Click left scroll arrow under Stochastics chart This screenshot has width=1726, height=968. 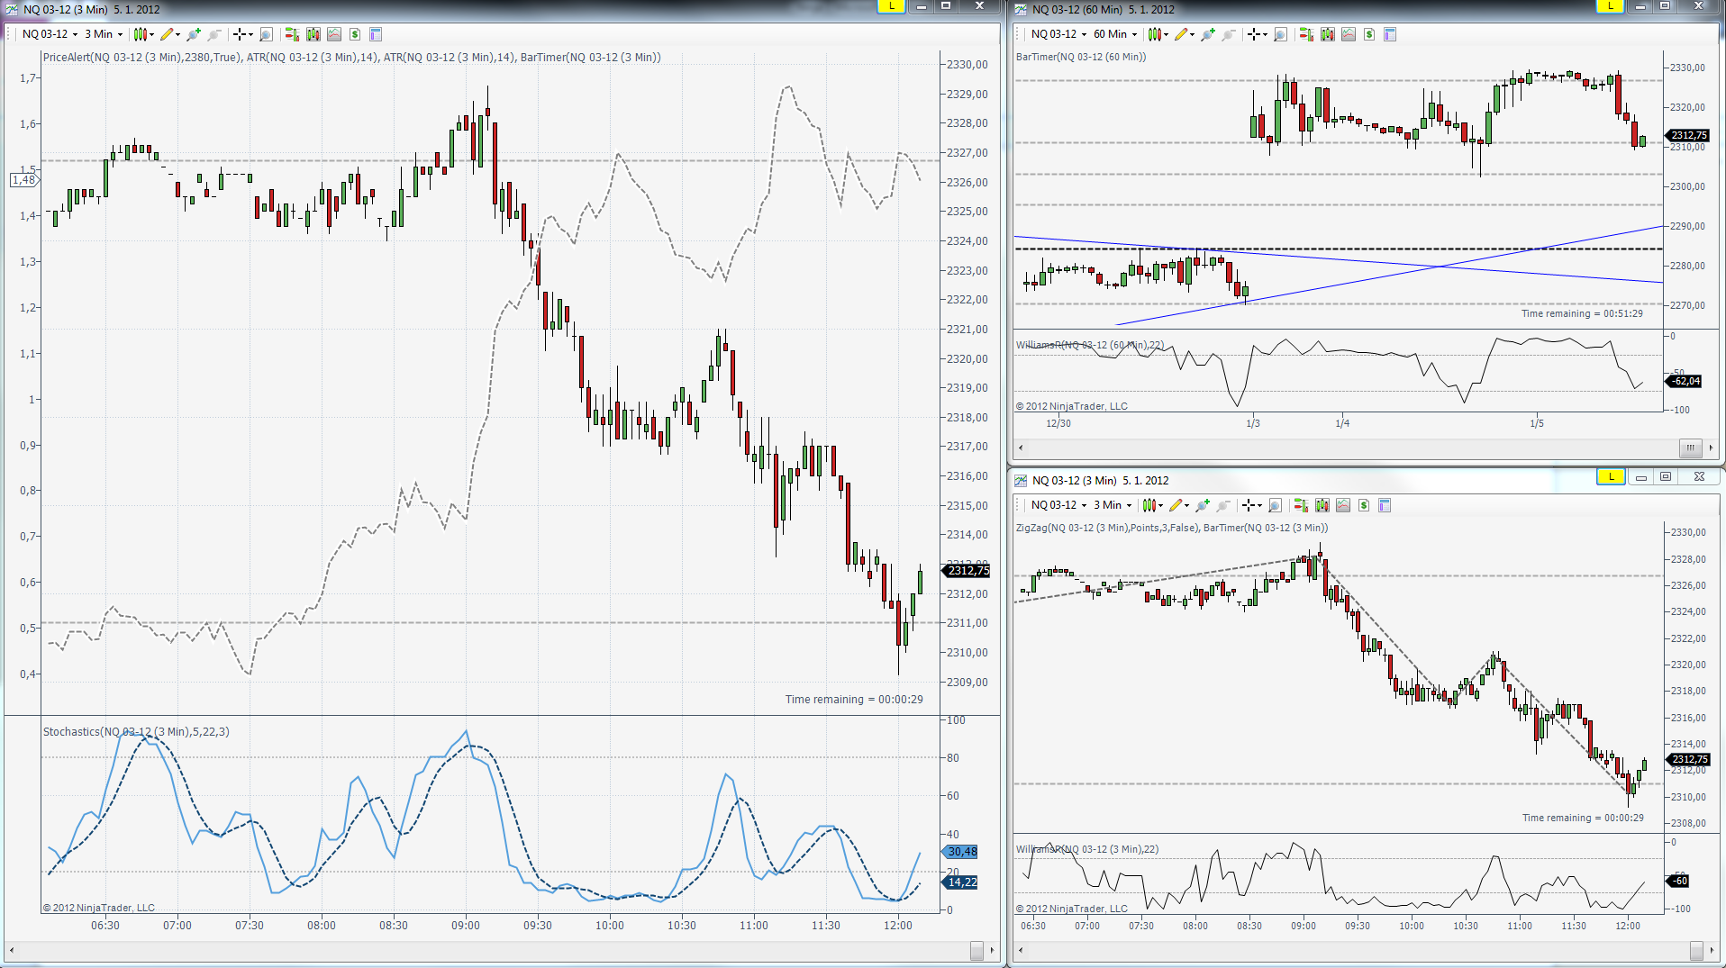coord(12,950)
